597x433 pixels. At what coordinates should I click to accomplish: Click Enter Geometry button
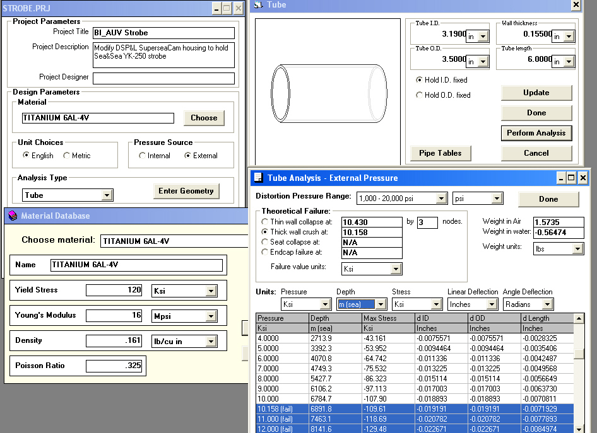(186, 191)
